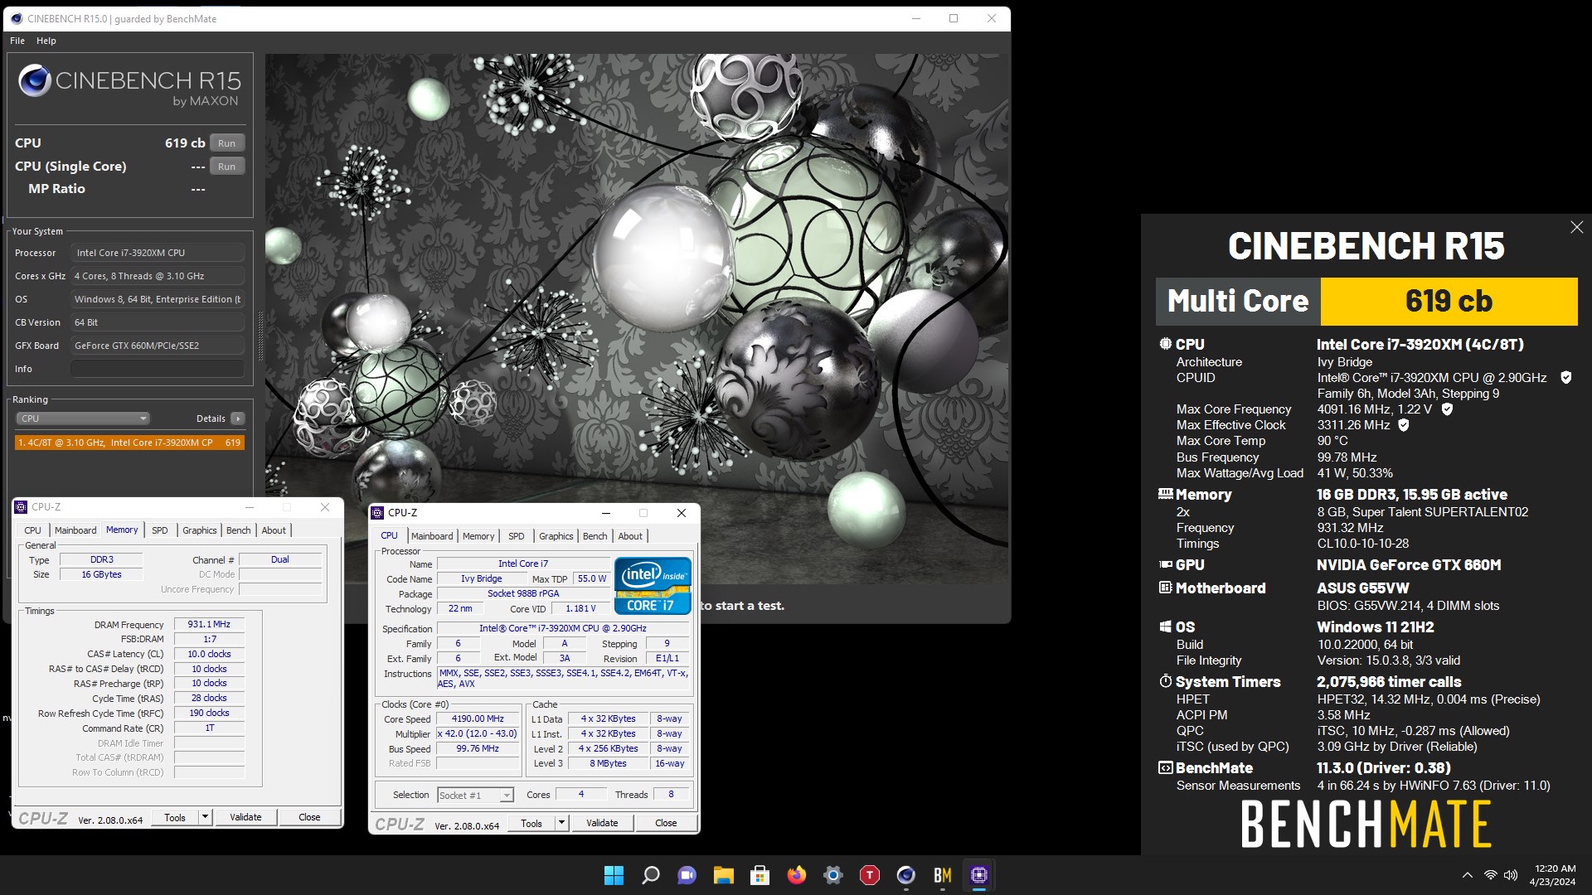Click the Cinebench R15 logo sphere

tap(35, 80)
